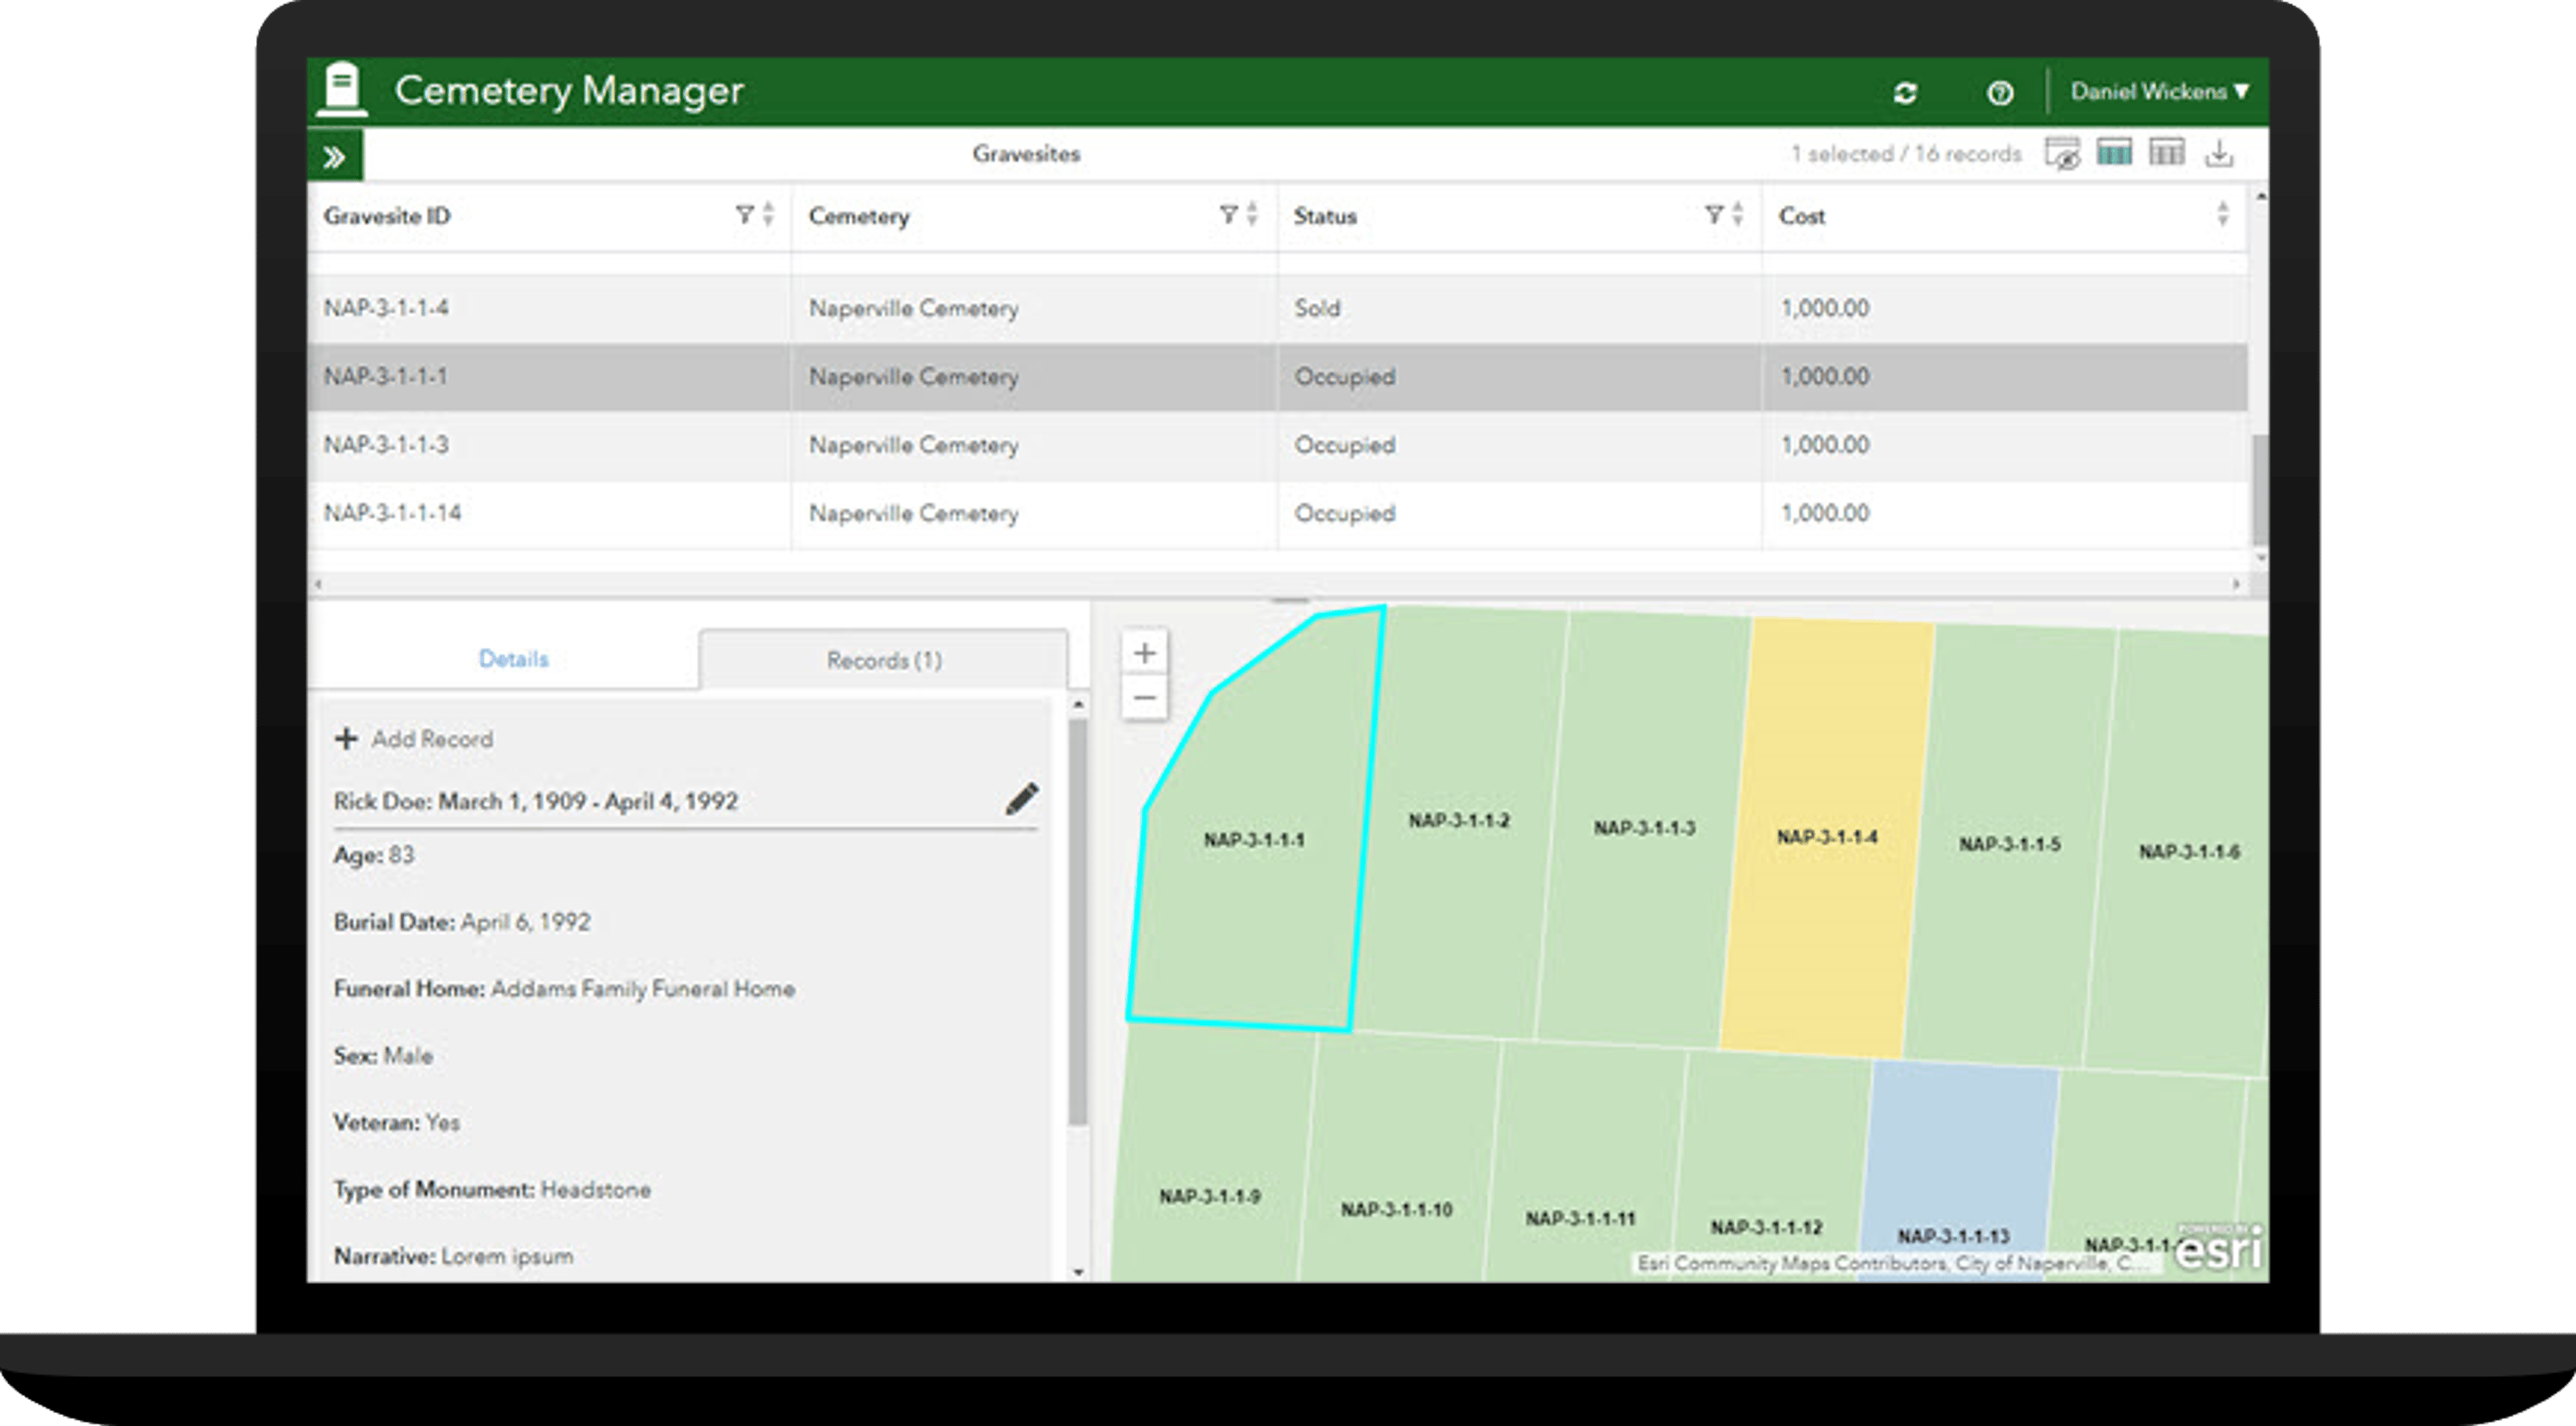Zoom out on the map
This screenshot has height=1426, width=2576.
tap(1144, 697)
